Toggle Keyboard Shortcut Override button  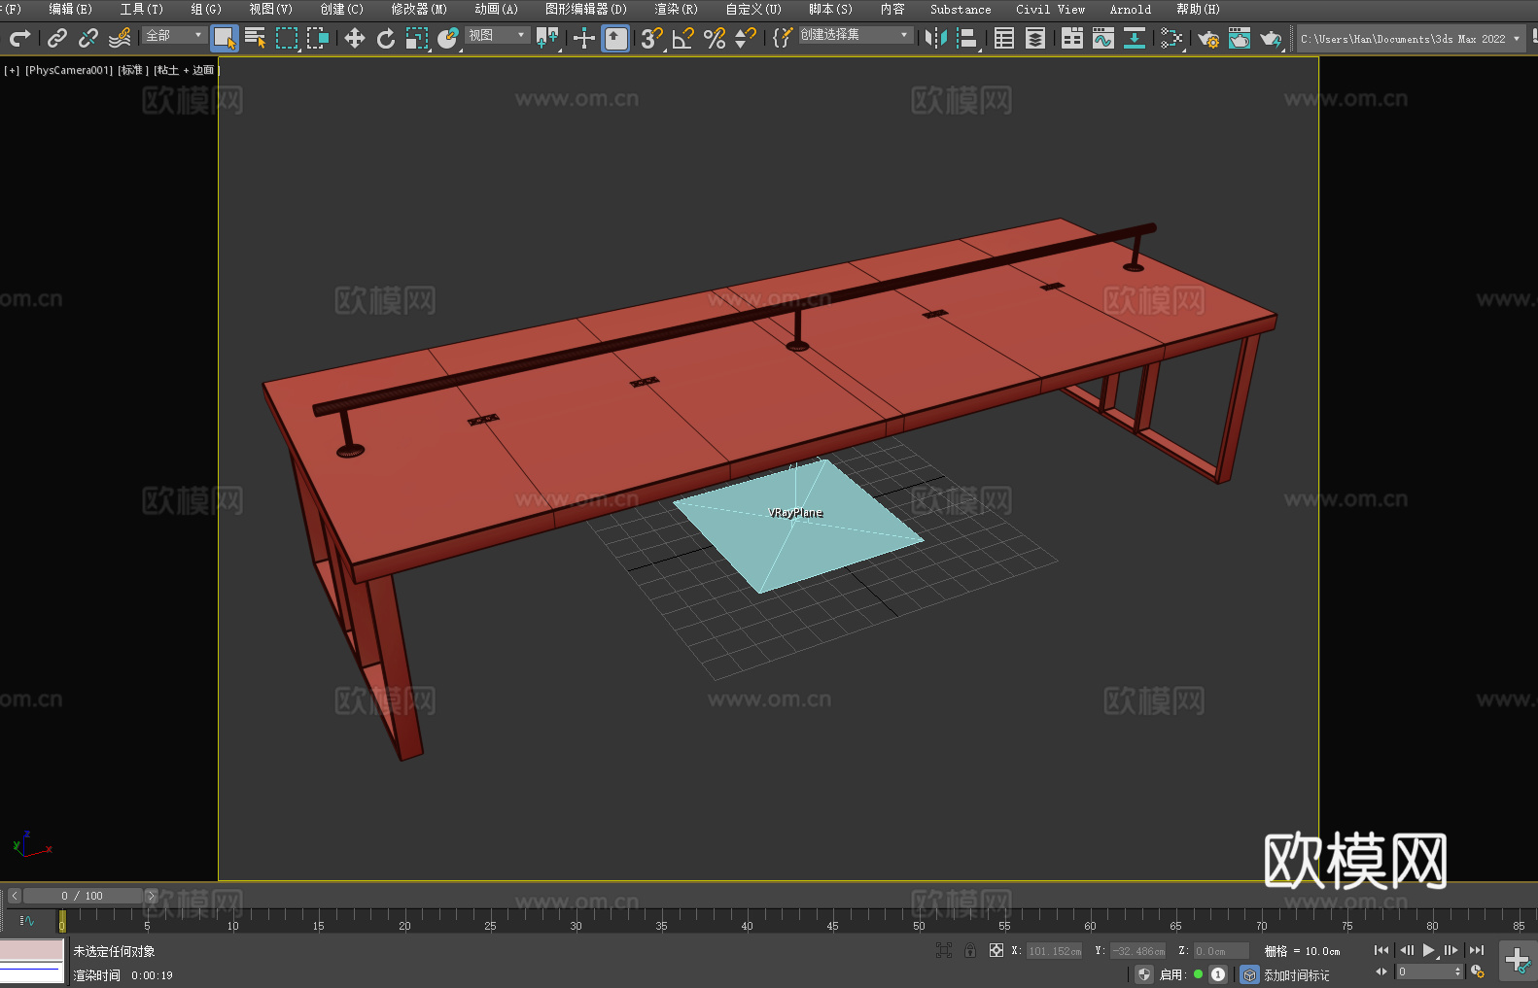tap(615, 38)
